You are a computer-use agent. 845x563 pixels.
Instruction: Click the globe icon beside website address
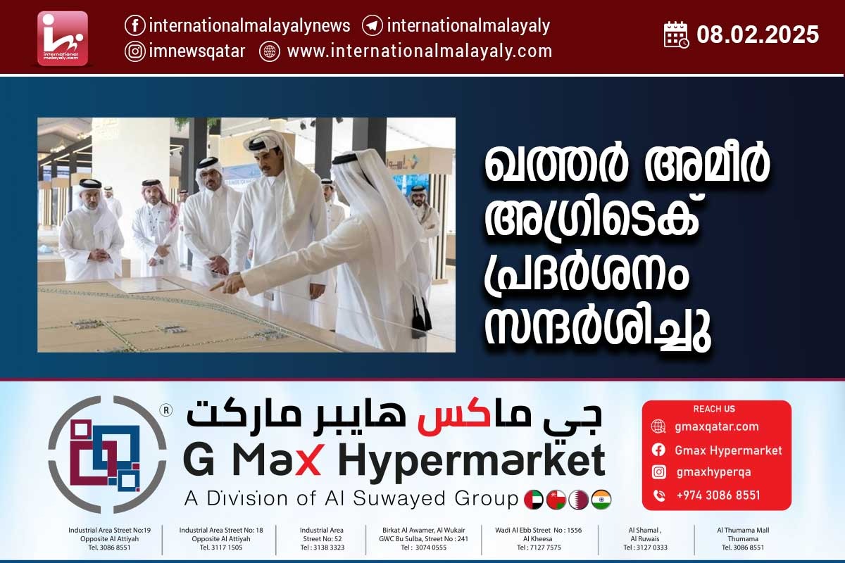(270, 51)
